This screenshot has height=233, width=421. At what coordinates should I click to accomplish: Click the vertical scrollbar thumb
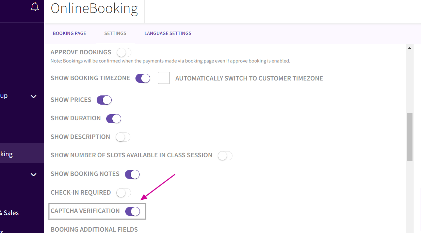pyautogui.click(x=410, y=137)
